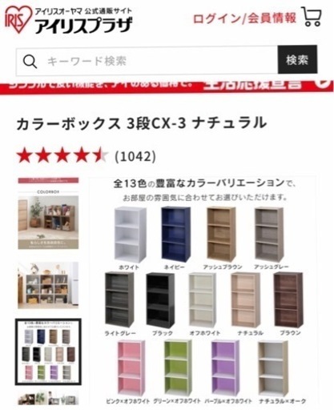The height and width of the screenshot is (410, 334).
Task: Click the red promotional banner
Action: tap(167, 86)
